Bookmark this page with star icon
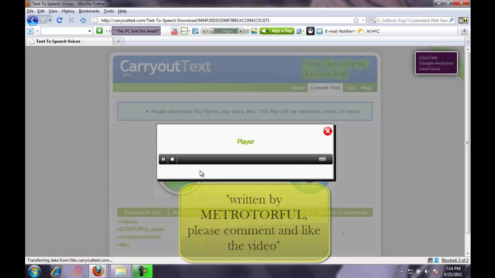 pyautogui.click(x=356, y=20)
